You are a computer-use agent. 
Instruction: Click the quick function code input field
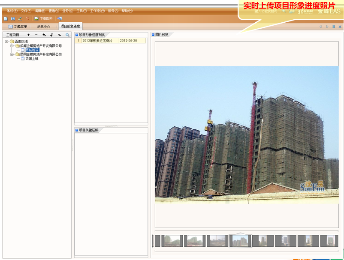[266, 11]
